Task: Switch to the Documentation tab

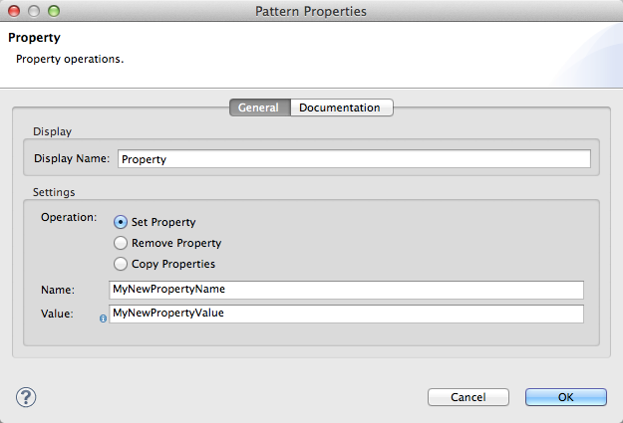Action: pos(340,107)
